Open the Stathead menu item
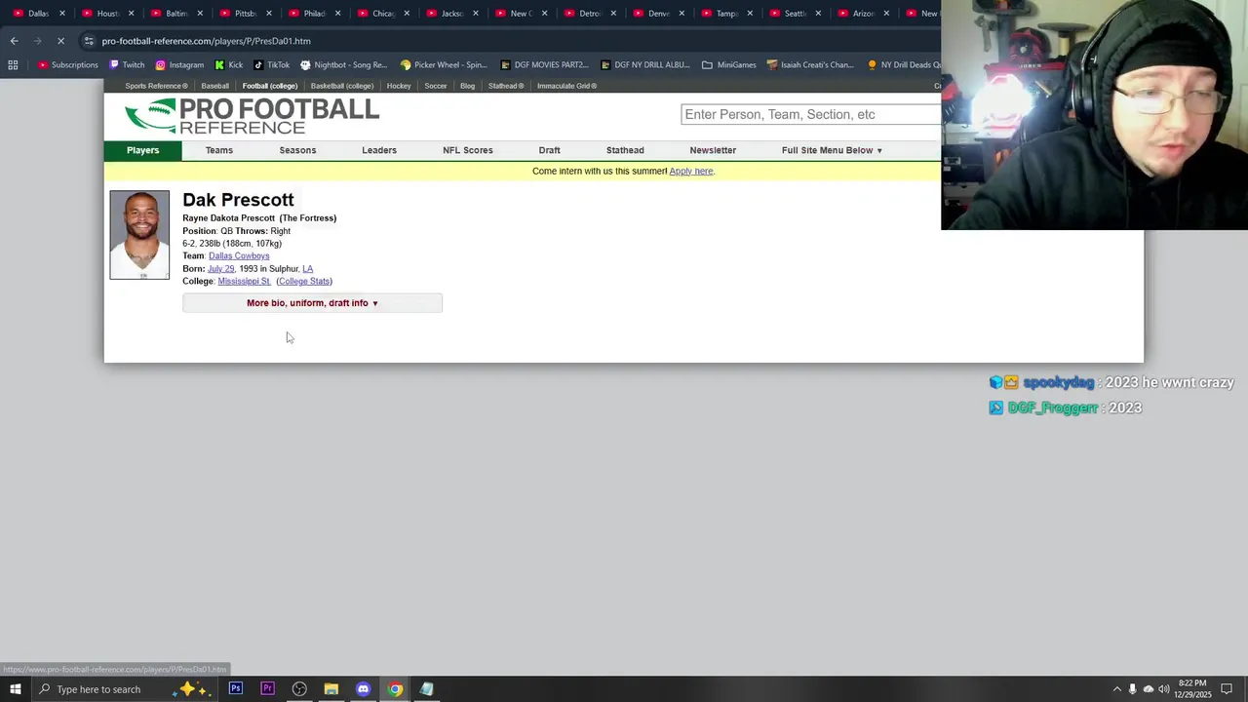The height and width of the screenshot is (702, 1248). 625,150
